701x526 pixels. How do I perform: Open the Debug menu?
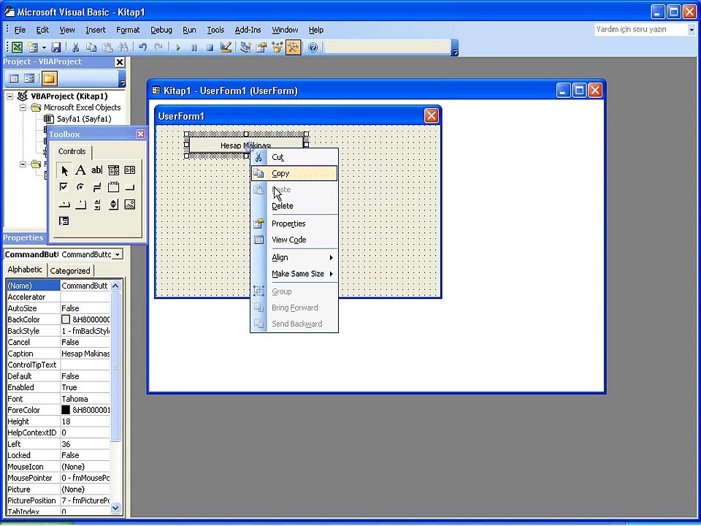[x=161, y=30]
